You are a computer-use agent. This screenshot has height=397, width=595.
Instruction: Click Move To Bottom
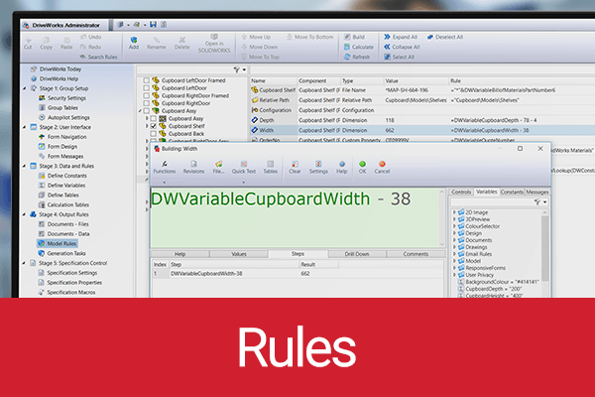(x=309, y=37)
